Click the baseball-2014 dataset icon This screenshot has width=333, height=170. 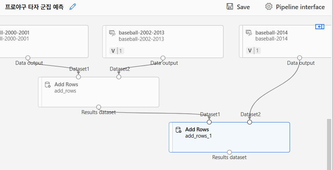pos(249,33)
